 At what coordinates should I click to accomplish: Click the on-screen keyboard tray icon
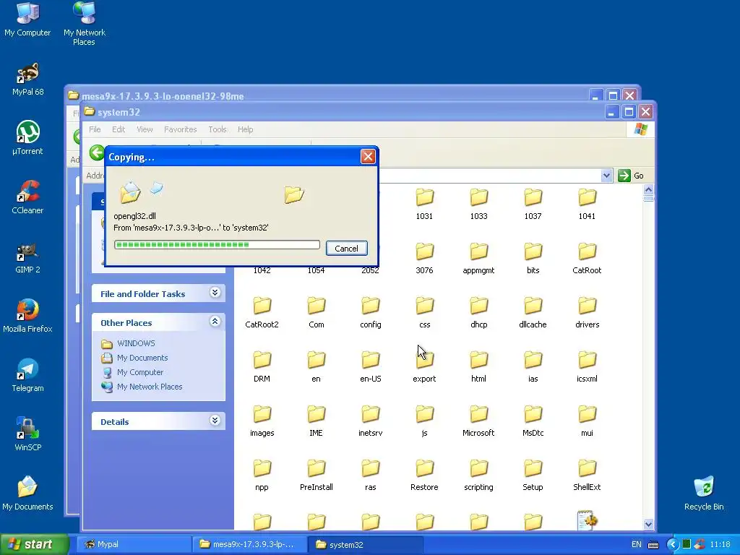point(653,545)
